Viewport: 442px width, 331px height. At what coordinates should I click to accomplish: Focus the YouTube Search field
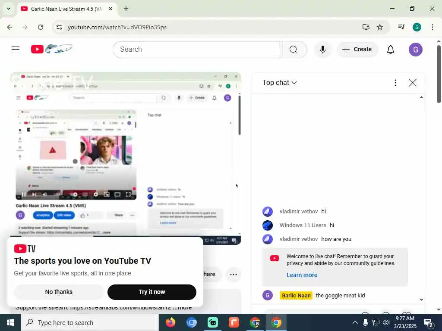[196, 50]
